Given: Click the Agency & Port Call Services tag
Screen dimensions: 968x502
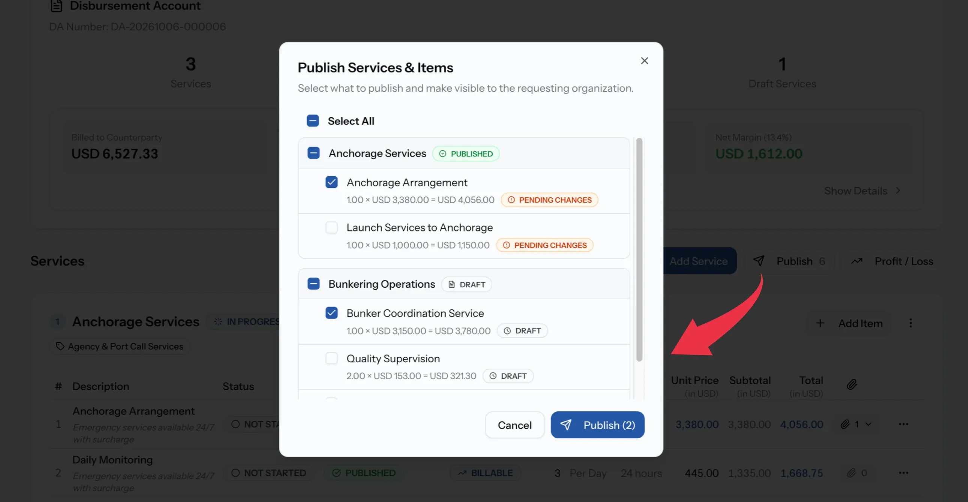Looking at the screenshot, I should [119, 346].
